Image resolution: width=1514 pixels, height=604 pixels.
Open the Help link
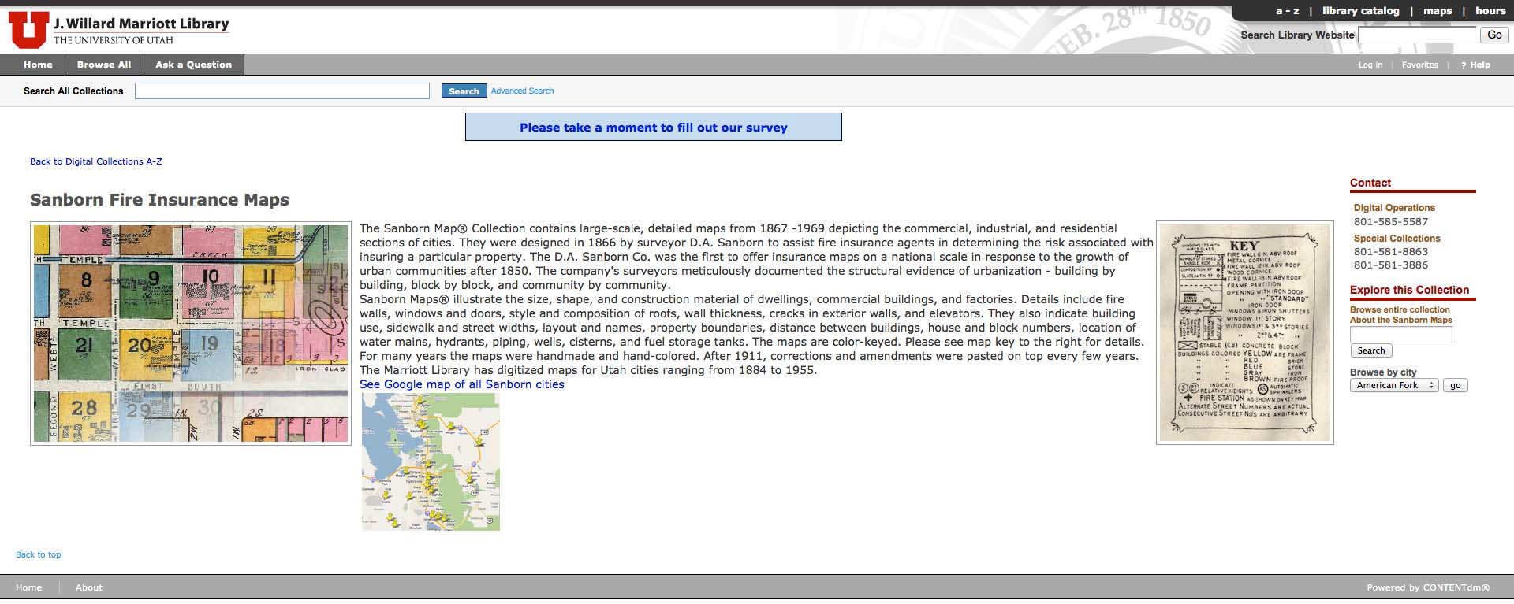click(x=1476, y=65)
